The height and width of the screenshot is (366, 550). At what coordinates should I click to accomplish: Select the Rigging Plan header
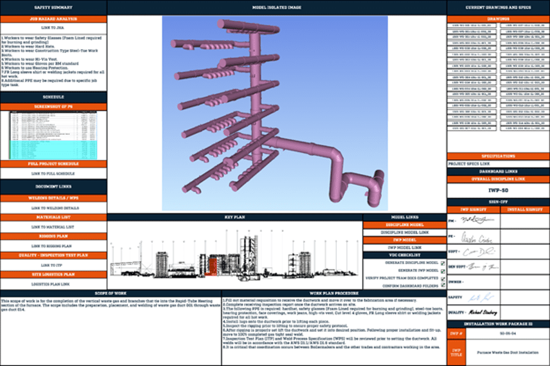pyautogui.click(x=53, y=236)
